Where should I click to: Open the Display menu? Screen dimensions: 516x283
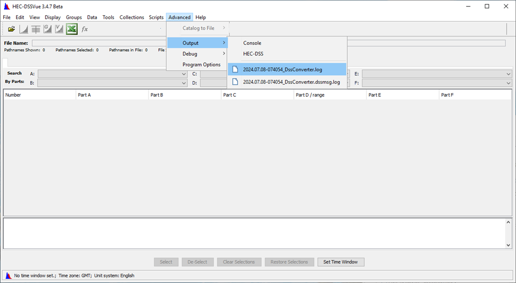click(x=52, y=17)
